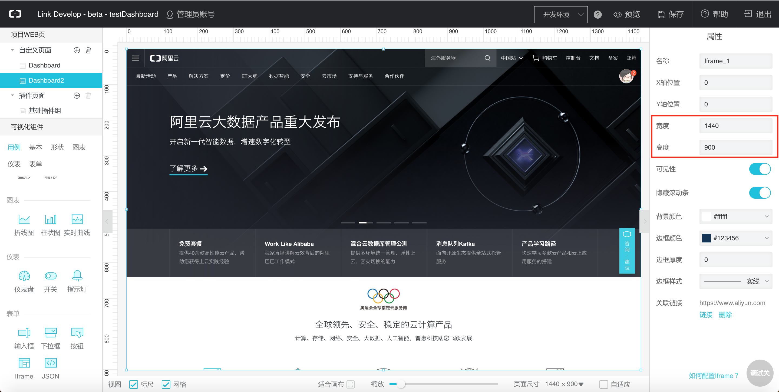Image resolution: width=779 pixels, height=392 pixels.
Task: Open the 页面尺寸 1440 × 900 dropdown
Action: pyautogui.click(x=564, y=384)
